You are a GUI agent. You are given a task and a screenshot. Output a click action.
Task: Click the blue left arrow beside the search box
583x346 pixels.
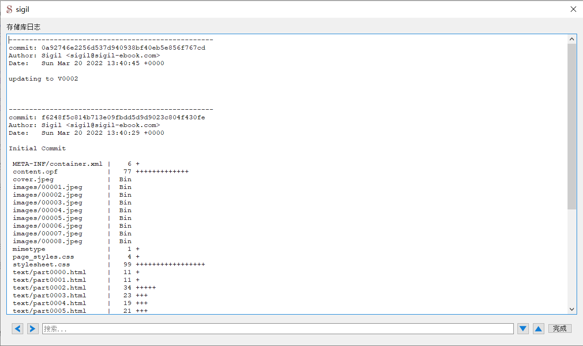[17, 328]
